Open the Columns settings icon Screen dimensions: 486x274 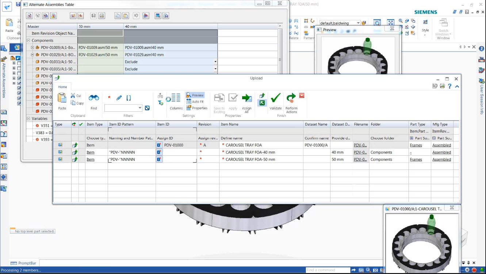(176, 100)
